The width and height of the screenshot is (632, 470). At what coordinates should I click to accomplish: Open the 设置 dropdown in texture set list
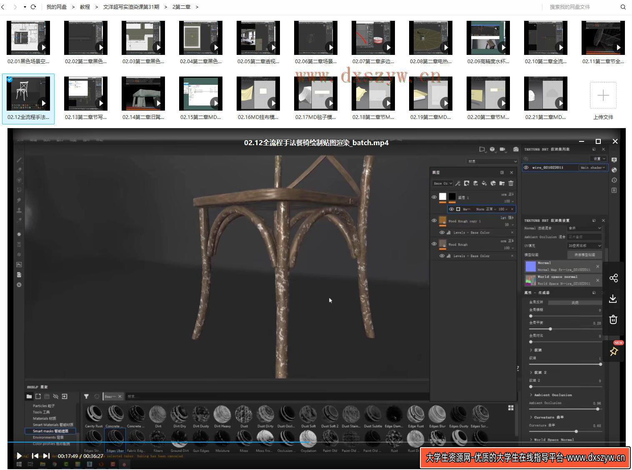tap(599, 159)
